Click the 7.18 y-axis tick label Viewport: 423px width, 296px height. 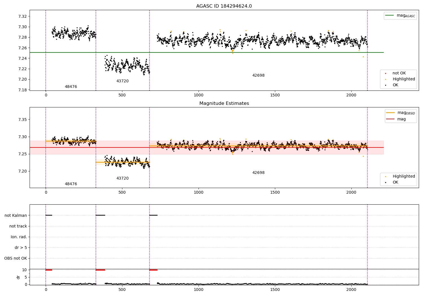tap(22, 90)
